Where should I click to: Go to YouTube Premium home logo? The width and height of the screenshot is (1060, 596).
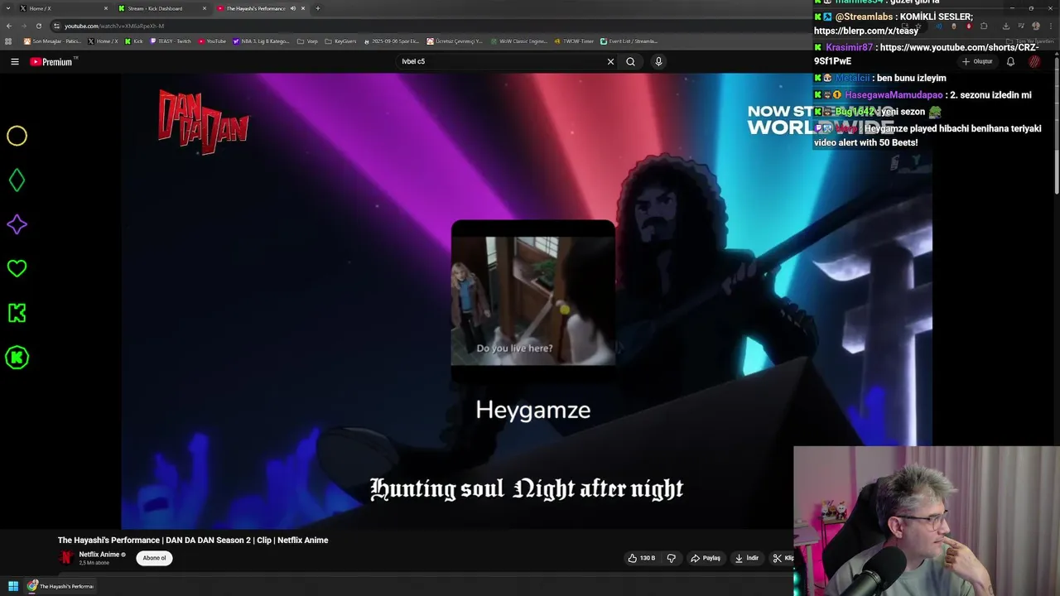[53, 62]
